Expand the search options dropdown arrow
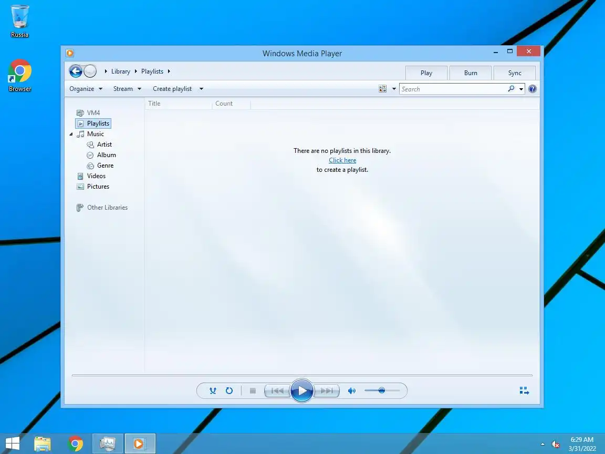 tap(521, 89)
